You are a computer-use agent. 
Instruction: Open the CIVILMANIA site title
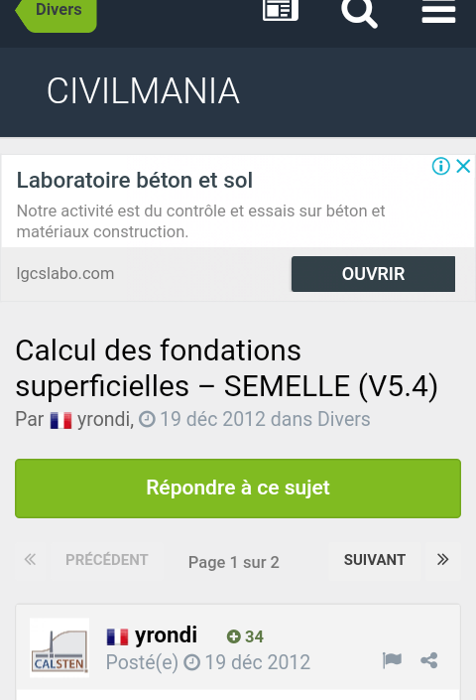[143, 91]
